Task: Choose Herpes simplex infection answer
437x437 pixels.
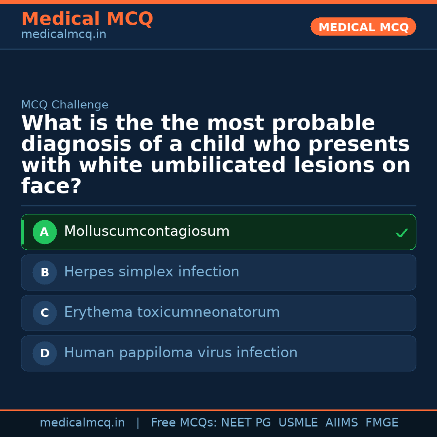Action: 151,272
